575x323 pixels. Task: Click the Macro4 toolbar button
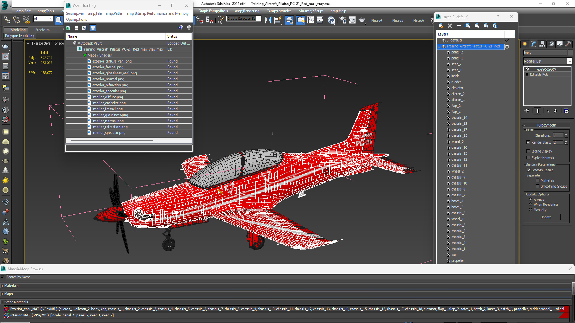click(x=376, y=20)
